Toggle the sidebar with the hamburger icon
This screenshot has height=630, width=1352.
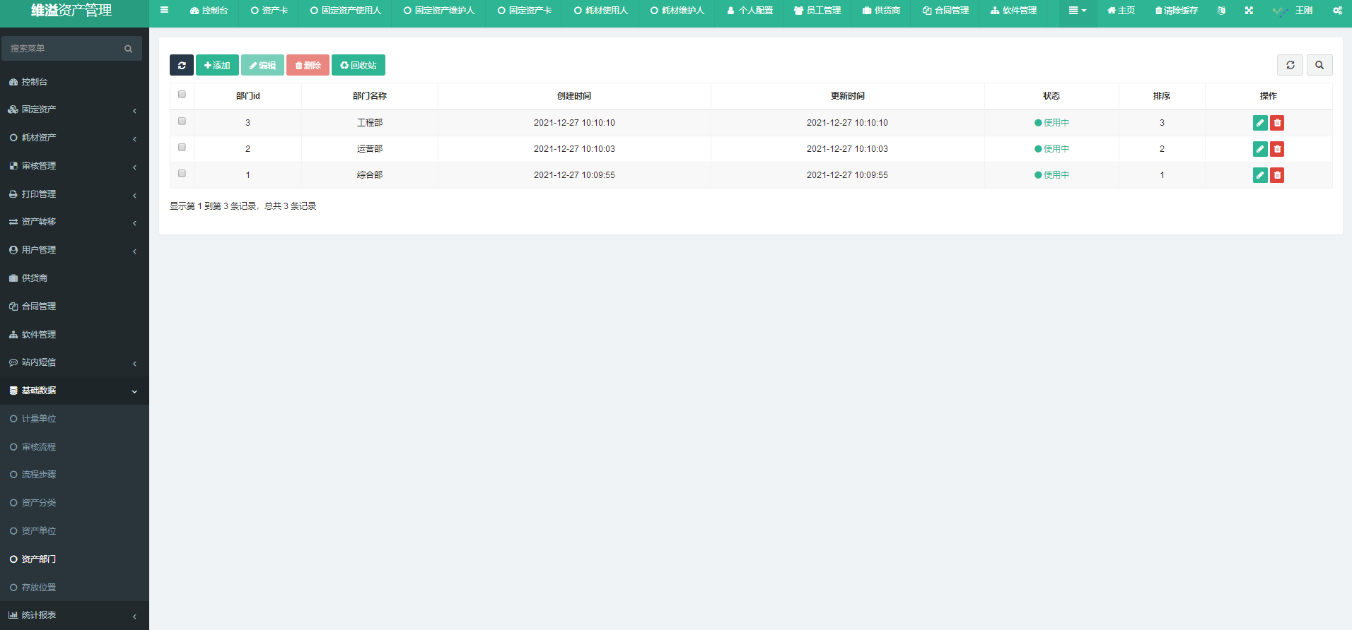[x=164, y=11]
